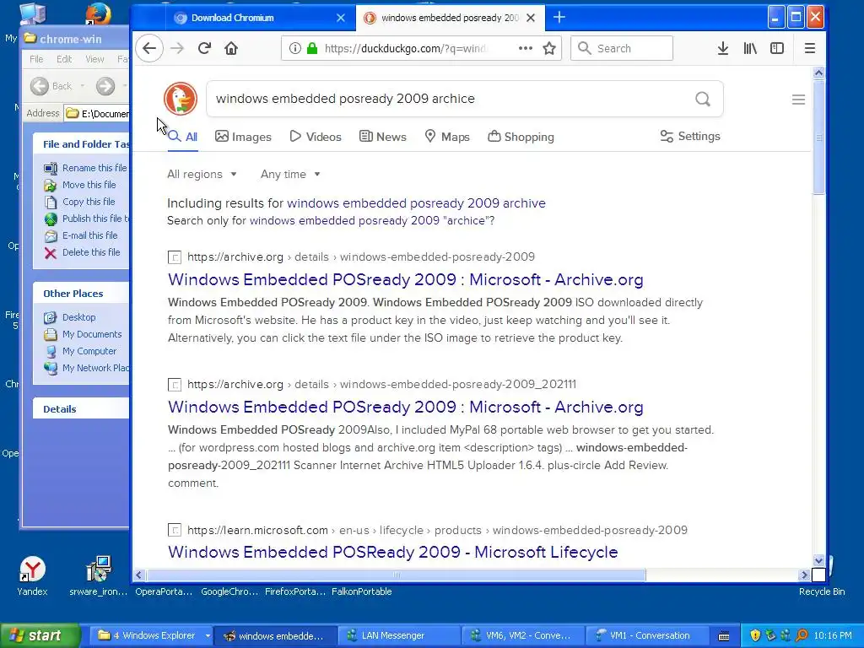Click the Back button in chrome-win Explorer
The image size is (864, 648).
(x=51, y=86)
